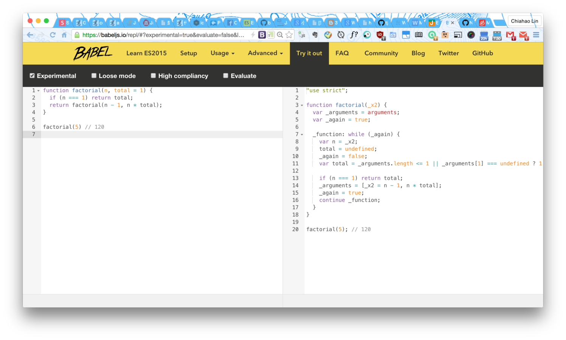
Task: Click the address bar URL field
Action: pyautogui.click(x=163, y=35)
